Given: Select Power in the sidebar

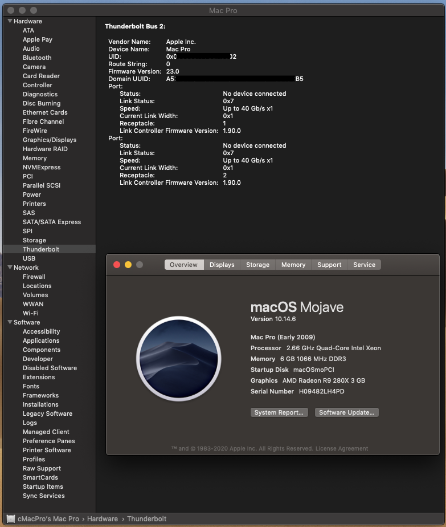Looking at the screenshot, I should pyautogui.click(x=32, y=194).
